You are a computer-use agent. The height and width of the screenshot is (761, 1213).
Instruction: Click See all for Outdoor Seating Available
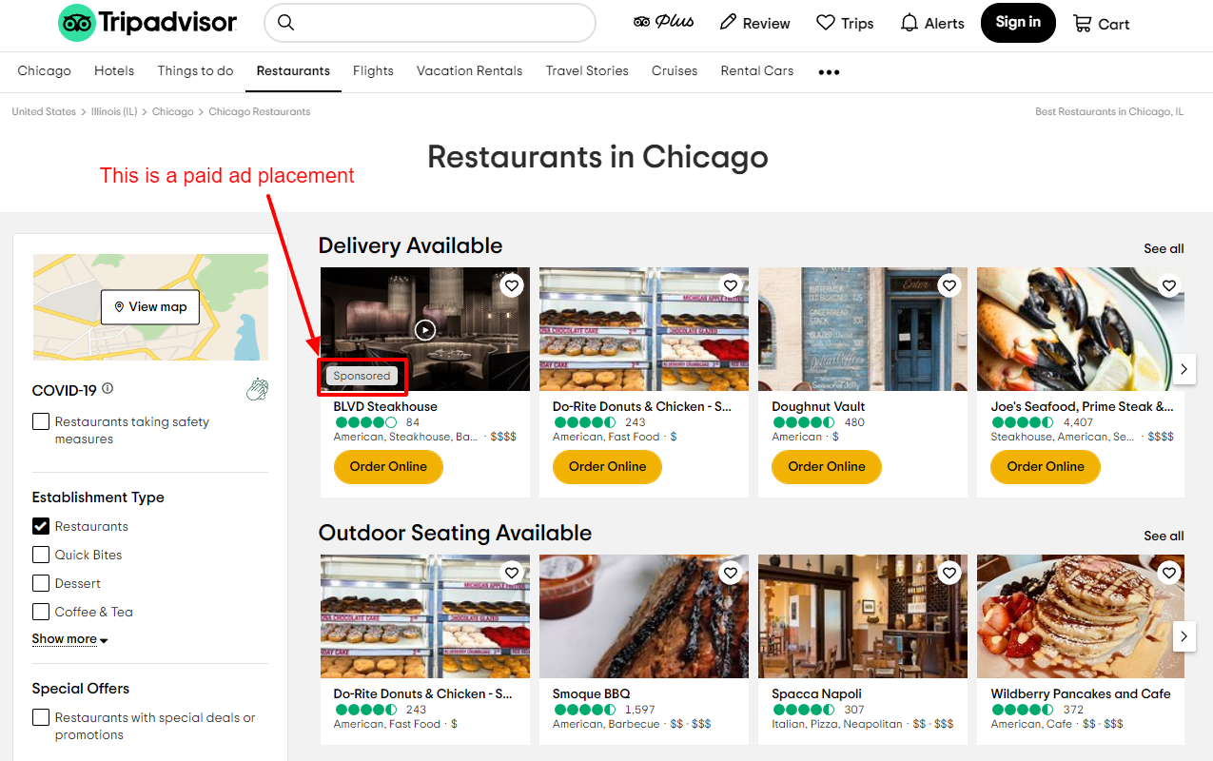click(x=1164, y=537)
